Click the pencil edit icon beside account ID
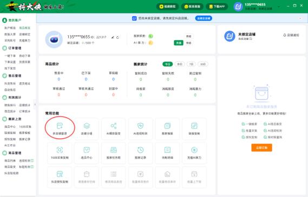This screenshot has width=308, height=197. pyautogui.click(x=113, y=37)
